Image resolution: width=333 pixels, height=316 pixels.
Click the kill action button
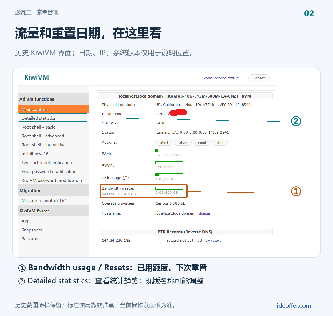(x=220, y=142)
